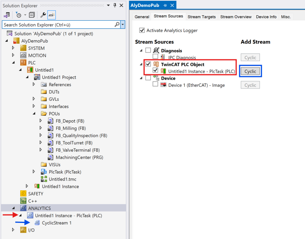Open the Device Info tab
The image size is (305, 239).
(x=266, y=17)
